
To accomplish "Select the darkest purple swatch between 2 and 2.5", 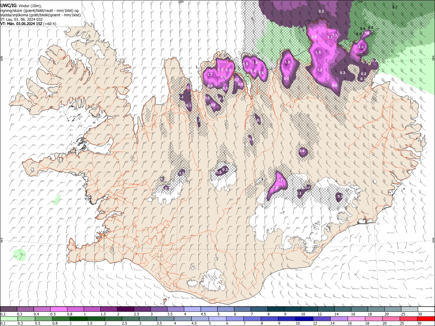I will pos(125,309).
